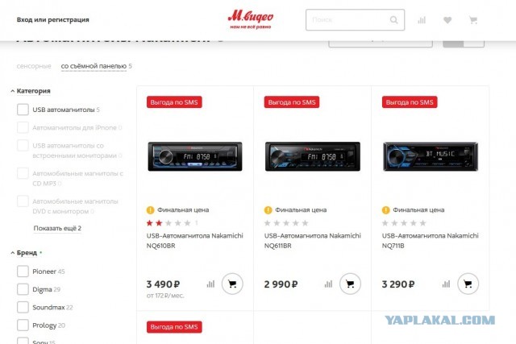Click the M.Video logo
Image resolution: width=516 pixels, height=344 pixels.
tap(251, 19)
